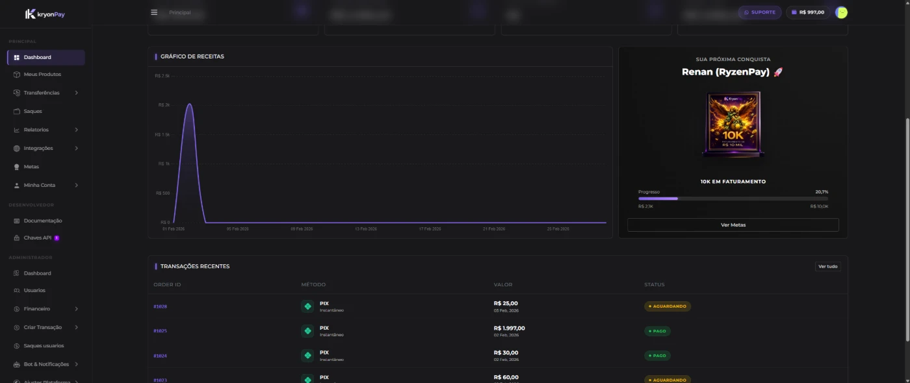The height and width of the screenshot is (383, 910).
Task: Click the Documentação sidebar icon
Action: [17, 221]
